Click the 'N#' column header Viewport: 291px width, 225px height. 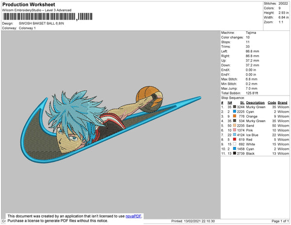[x=230, y=102]
